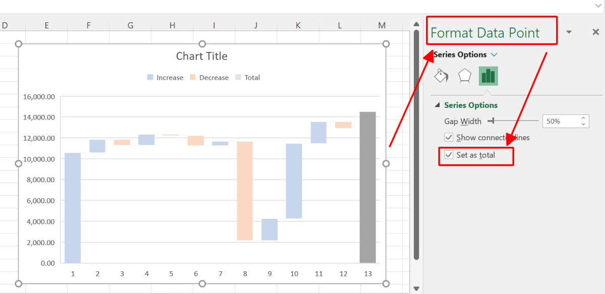Decrease Gap Width with the down spinner
Viewport: 605px width, 294px height.
tap(583, 124)
